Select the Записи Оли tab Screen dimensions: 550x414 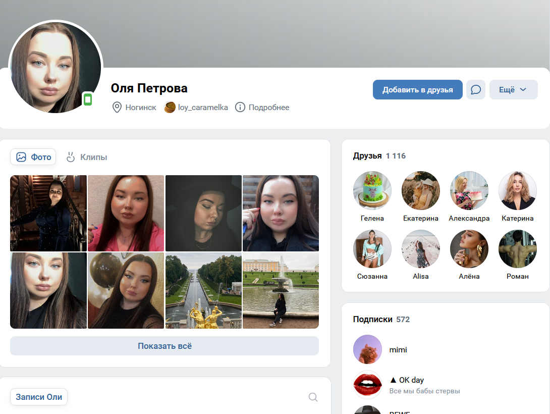coord(38,397)
